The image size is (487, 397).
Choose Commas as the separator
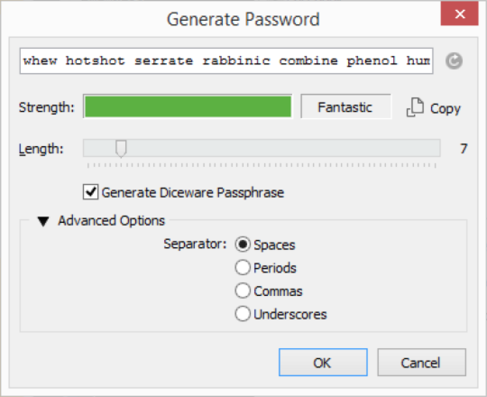click(243, 291)
